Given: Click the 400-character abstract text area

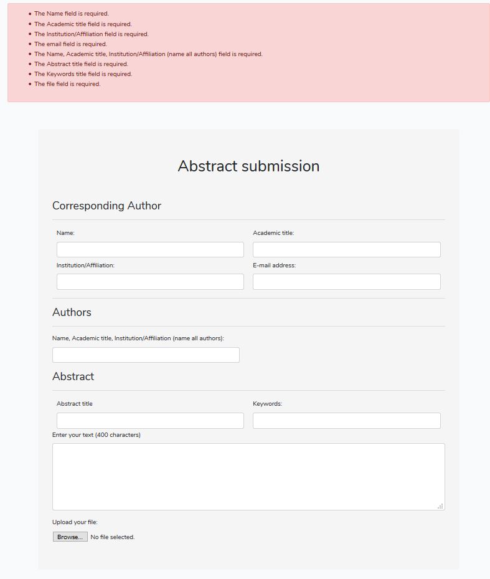Looking at the screenshot, I should (248, 474).
